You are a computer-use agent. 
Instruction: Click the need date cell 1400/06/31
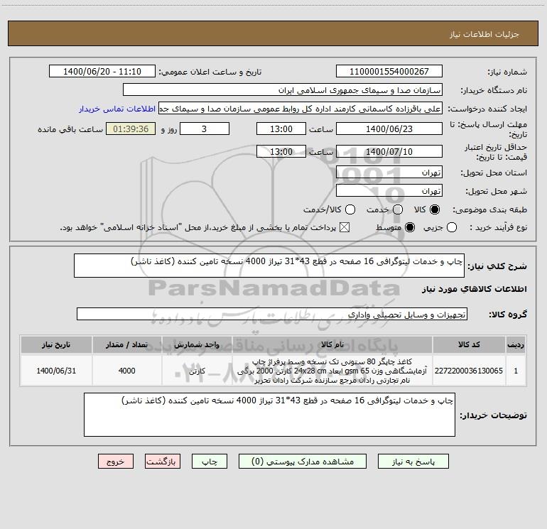click(x=56, y=371)
